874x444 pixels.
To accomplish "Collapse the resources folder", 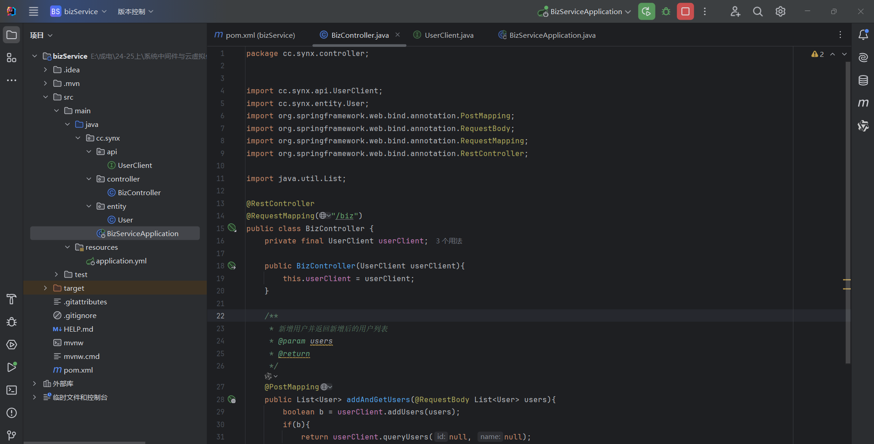I will (67, 247).
